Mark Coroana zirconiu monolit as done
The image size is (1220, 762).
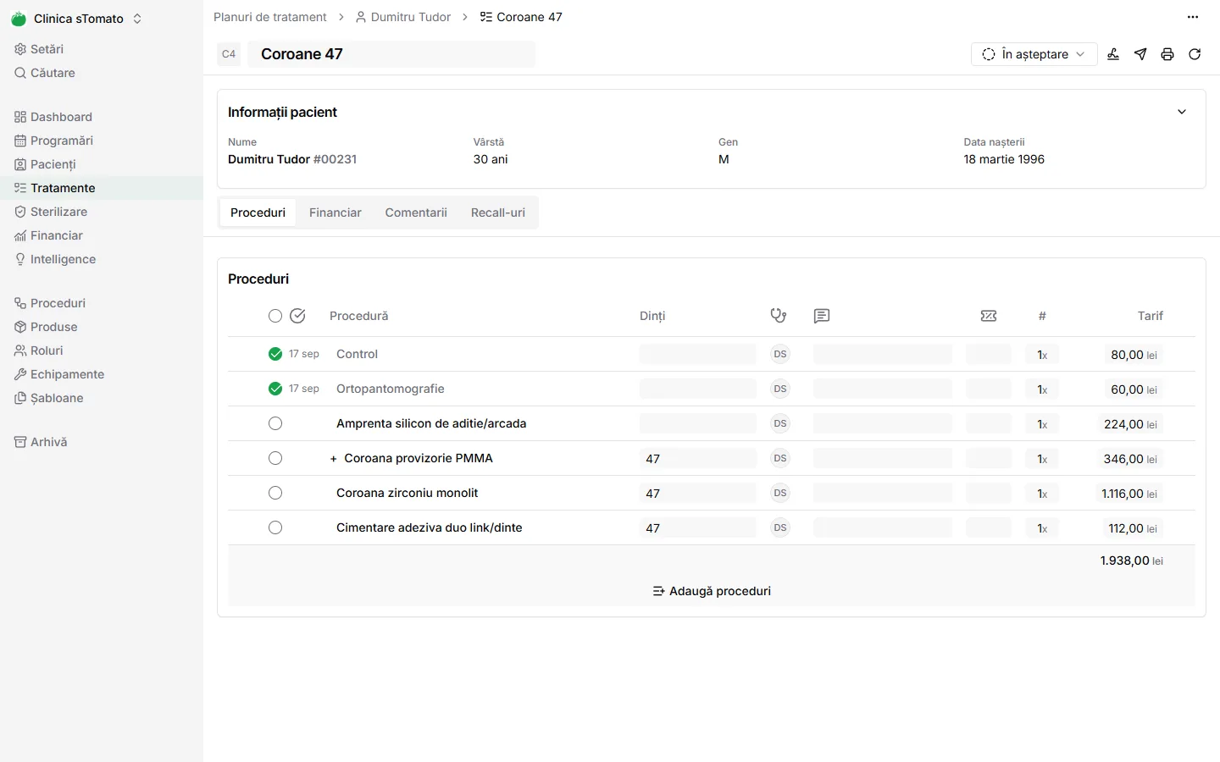coord(275,493)
